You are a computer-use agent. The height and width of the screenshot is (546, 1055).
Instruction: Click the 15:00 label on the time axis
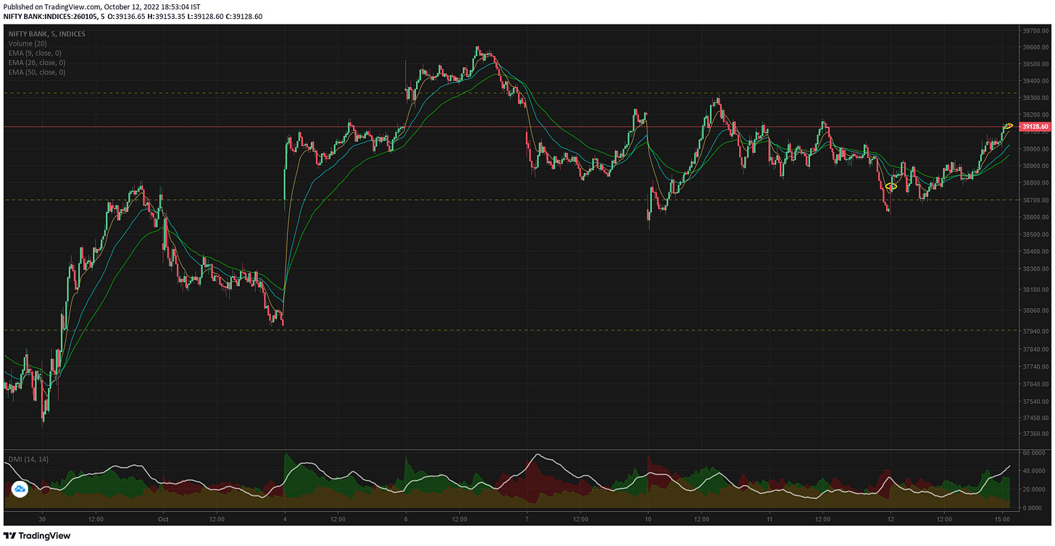[x=1001, y=518]
